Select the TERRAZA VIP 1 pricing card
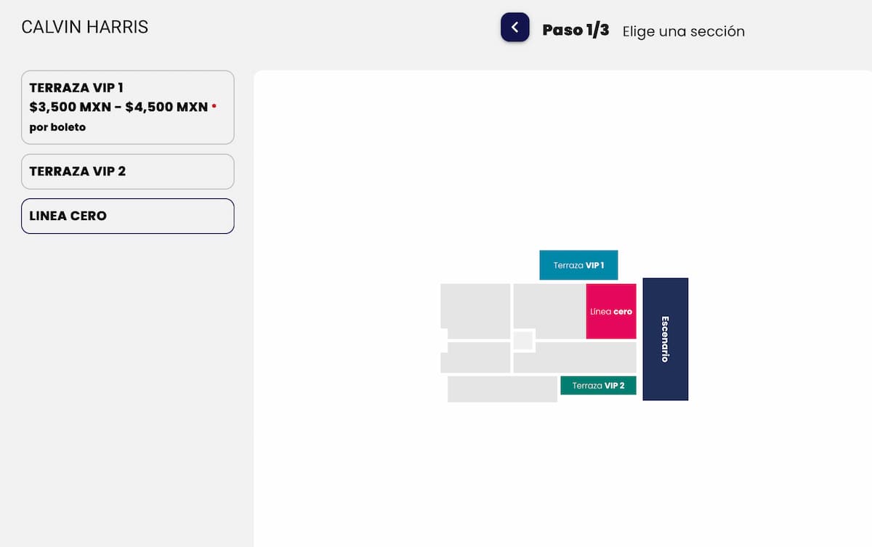The height and width of the screenshot is (547, 872). 128,107
